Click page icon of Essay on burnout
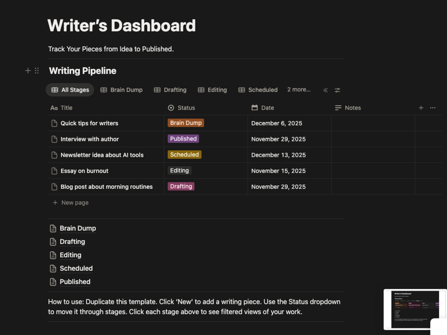Viewport: 447px width, 335px height. pos(54,171)
